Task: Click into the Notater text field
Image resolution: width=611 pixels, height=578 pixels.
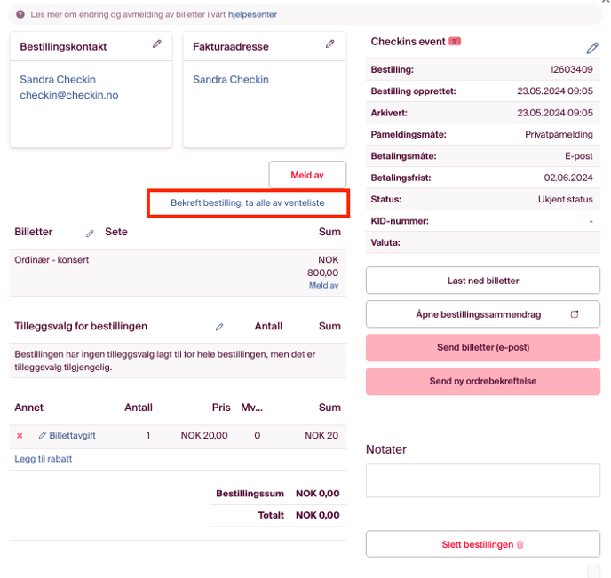Action: (483, 480)
